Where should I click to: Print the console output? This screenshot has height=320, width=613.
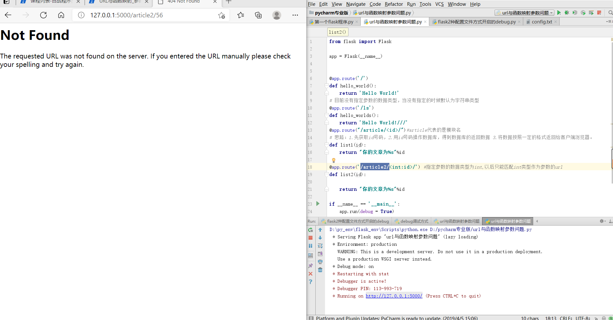click(x=320, y=262)
